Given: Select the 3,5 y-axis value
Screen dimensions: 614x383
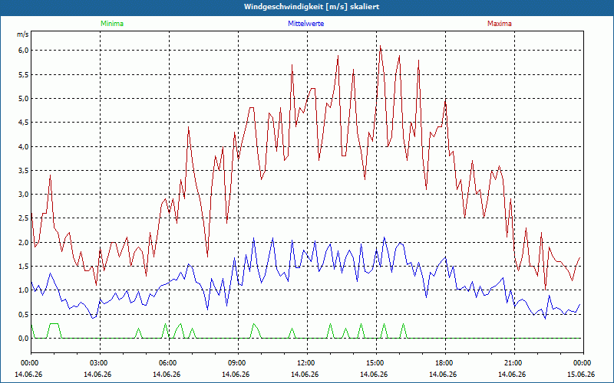Looking at the screenshot, I should pos(24,170).
